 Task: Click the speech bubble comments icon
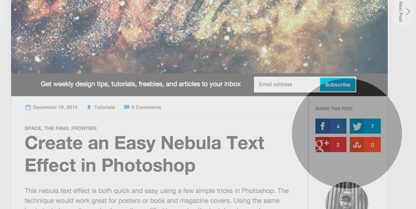[x=127, y=107]
